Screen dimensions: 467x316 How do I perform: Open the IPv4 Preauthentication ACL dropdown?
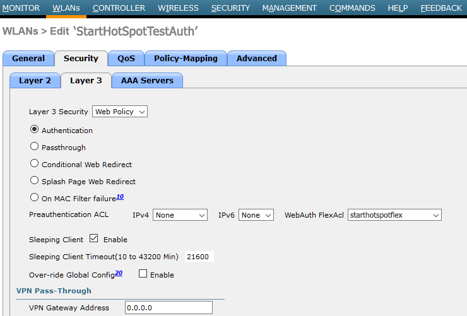point(180,215)
